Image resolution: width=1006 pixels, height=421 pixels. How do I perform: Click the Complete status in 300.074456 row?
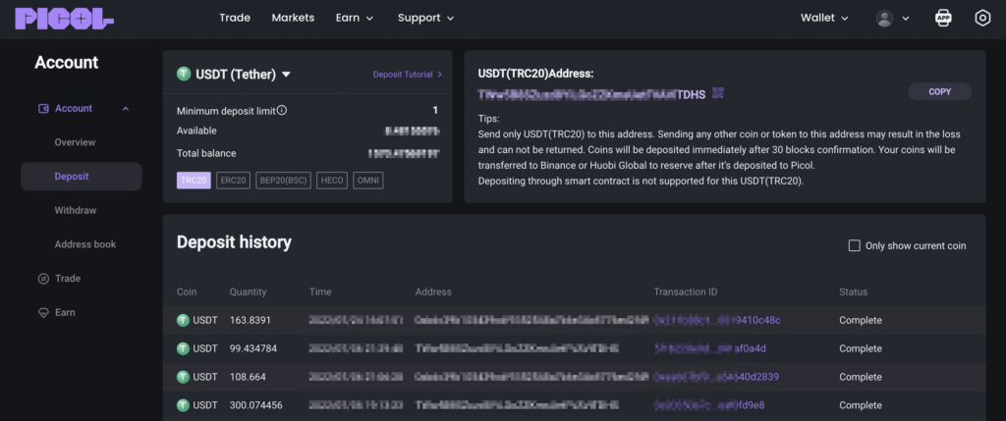861,405
